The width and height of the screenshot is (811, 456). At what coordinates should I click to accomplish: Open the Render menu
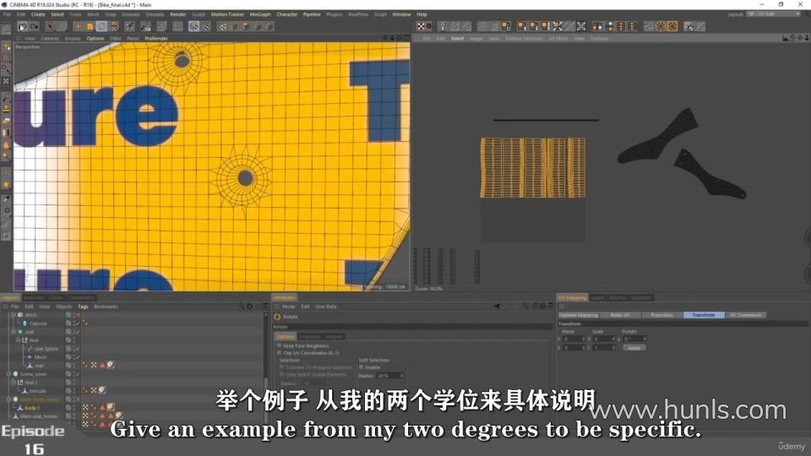[177, 14]
